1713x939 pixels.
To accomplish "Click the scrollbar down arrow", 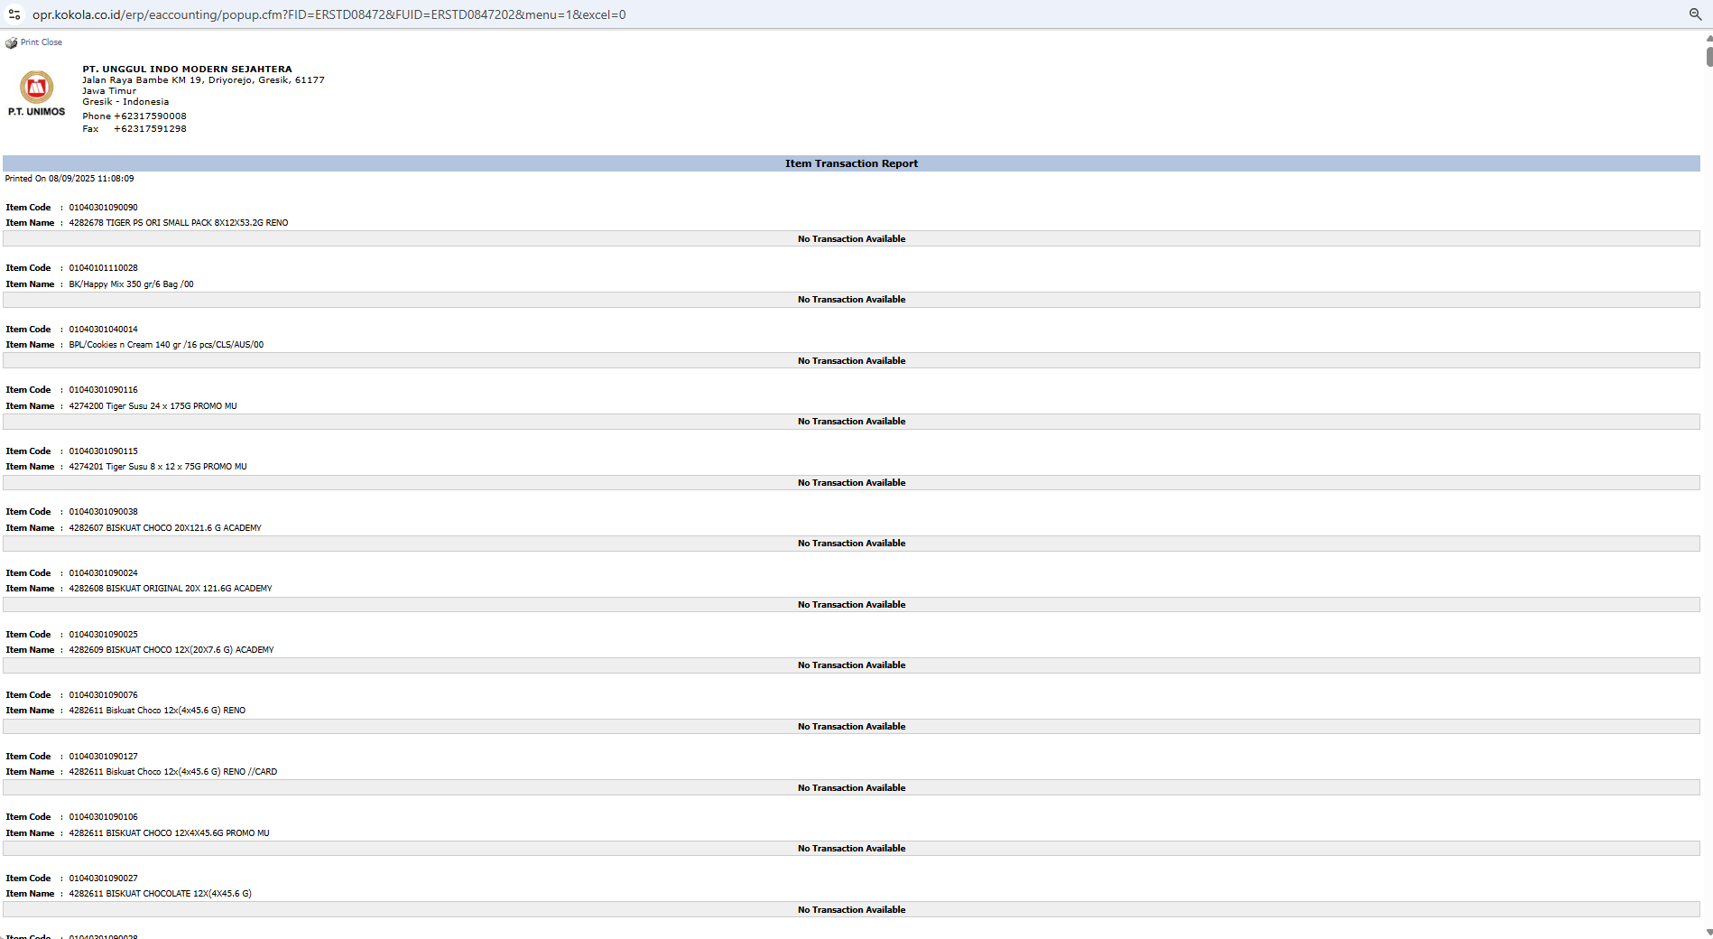I will 1708,932.
